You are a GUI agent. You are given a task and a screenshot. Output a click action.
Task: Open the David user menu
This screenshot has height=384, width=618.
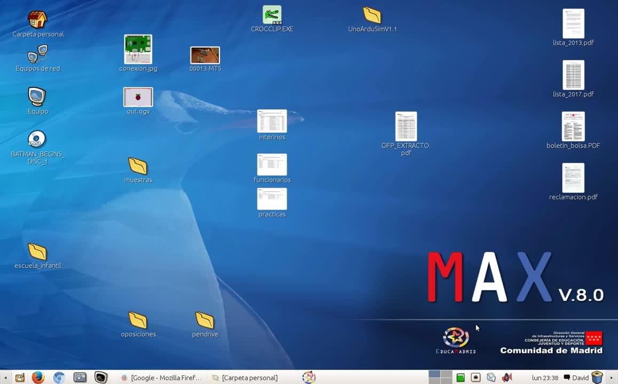[x=576, y=378]
